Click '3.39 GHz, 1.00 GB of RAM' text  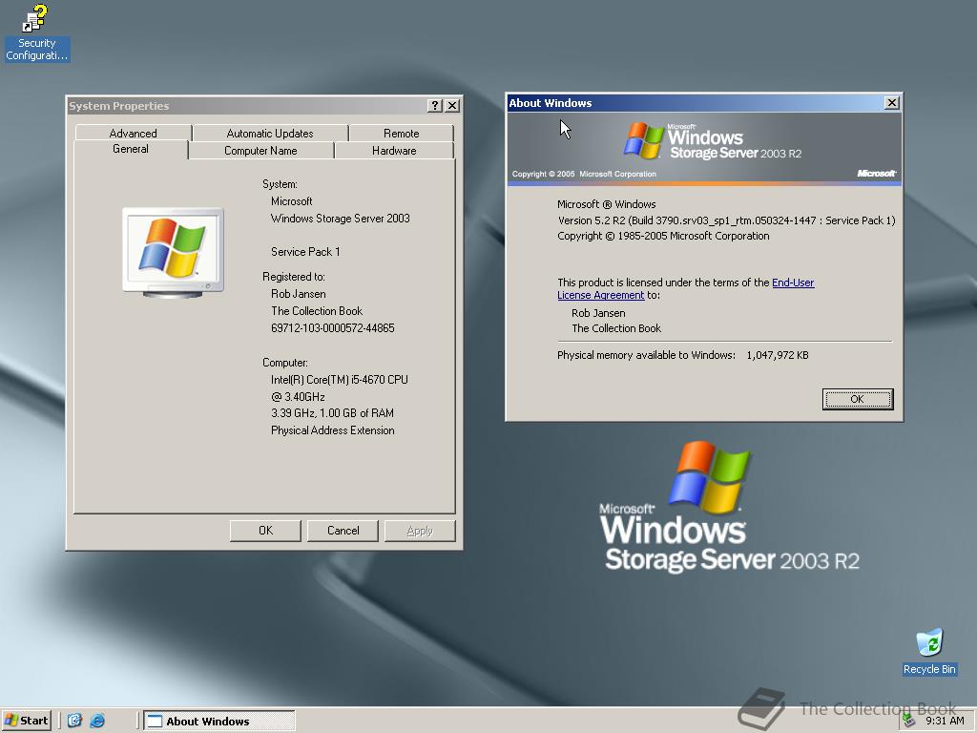point(332,413)
